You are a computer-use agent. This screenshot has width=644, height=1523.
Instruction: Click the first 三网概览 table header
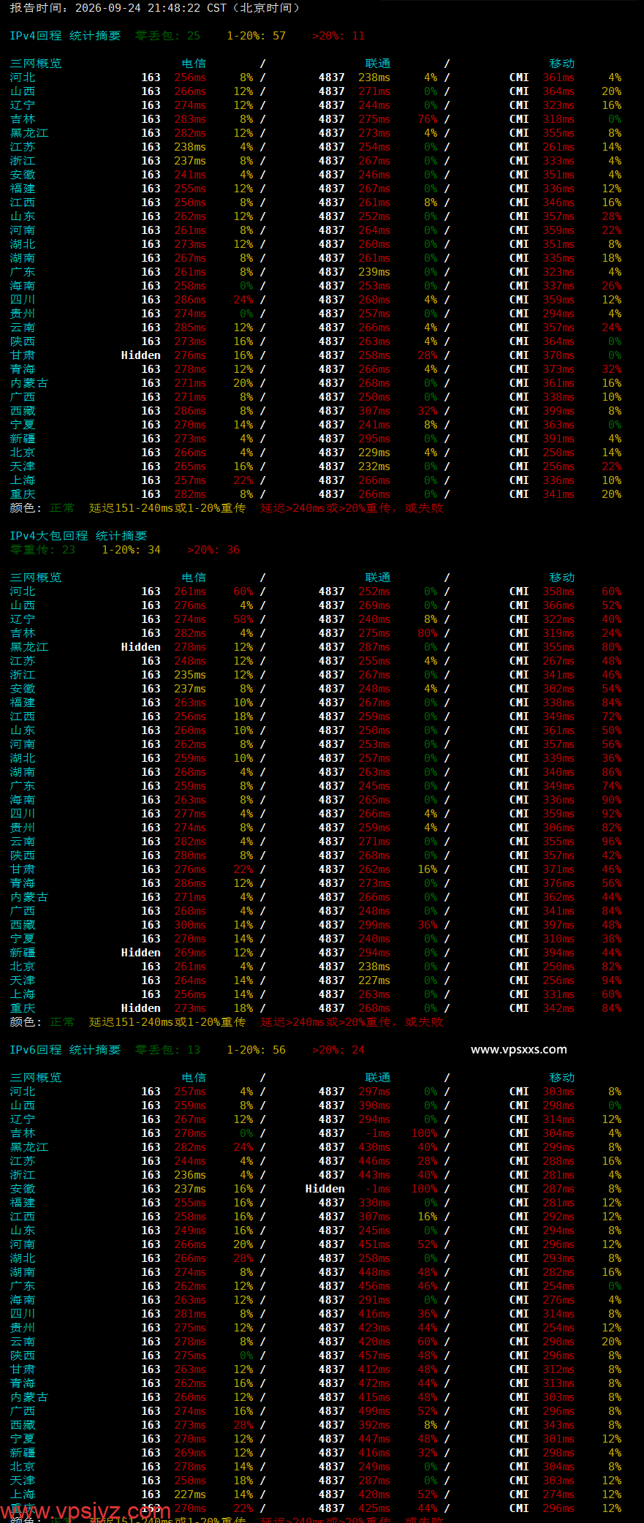click(36, 64)
